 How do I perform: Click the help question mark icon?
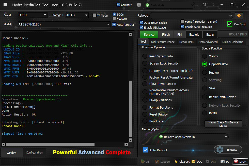click(x=213, y=5)
